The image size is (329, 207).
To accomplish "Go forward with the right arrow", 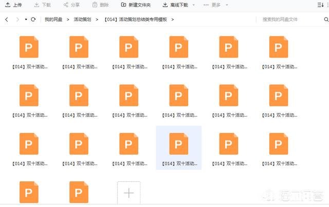I will (17, 20).
